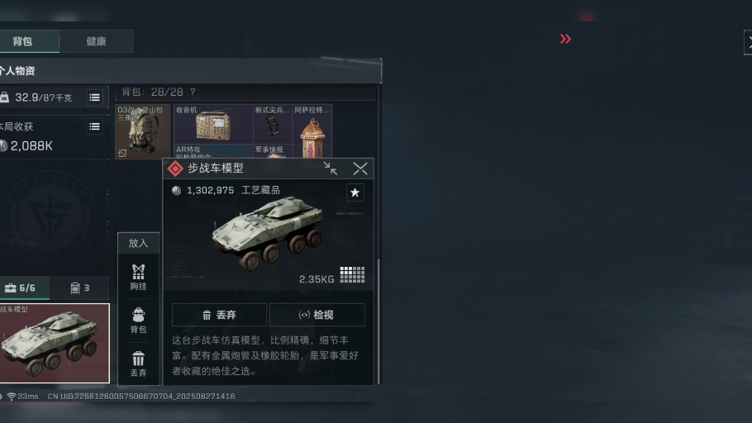Open the weight list menu icon
This screenshot has height=423, width=752.
pyautogui.click(x=94, y=97)
